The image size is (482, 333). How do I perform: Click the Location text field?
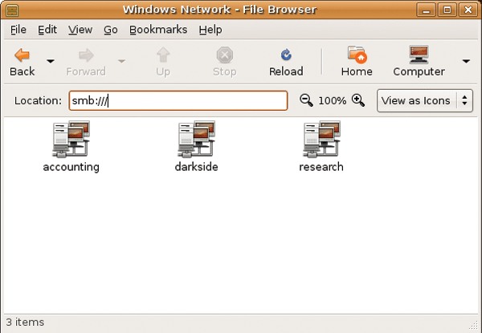point(177,100)
